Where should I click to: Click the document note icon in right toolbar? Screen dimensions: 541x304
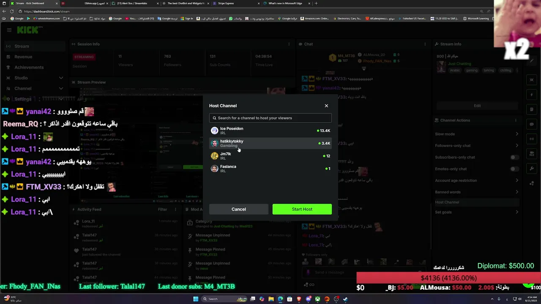tap(532, 109)
